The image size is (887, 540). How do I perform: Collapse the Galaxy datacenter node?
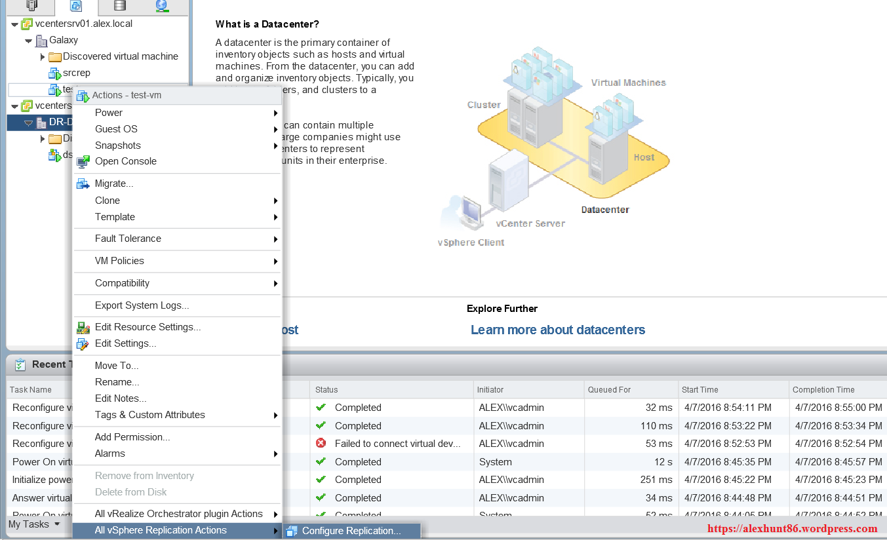tap(28, 41)
